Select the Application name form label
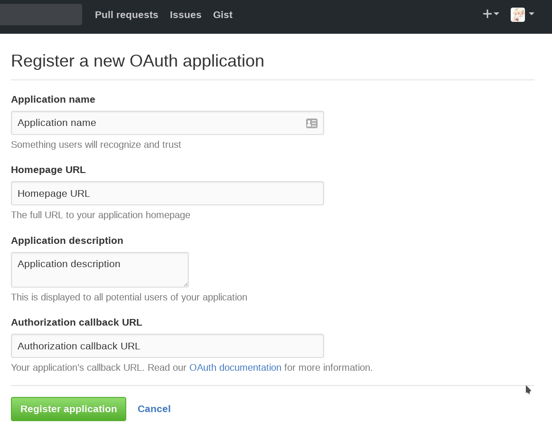 click(53, 99)
